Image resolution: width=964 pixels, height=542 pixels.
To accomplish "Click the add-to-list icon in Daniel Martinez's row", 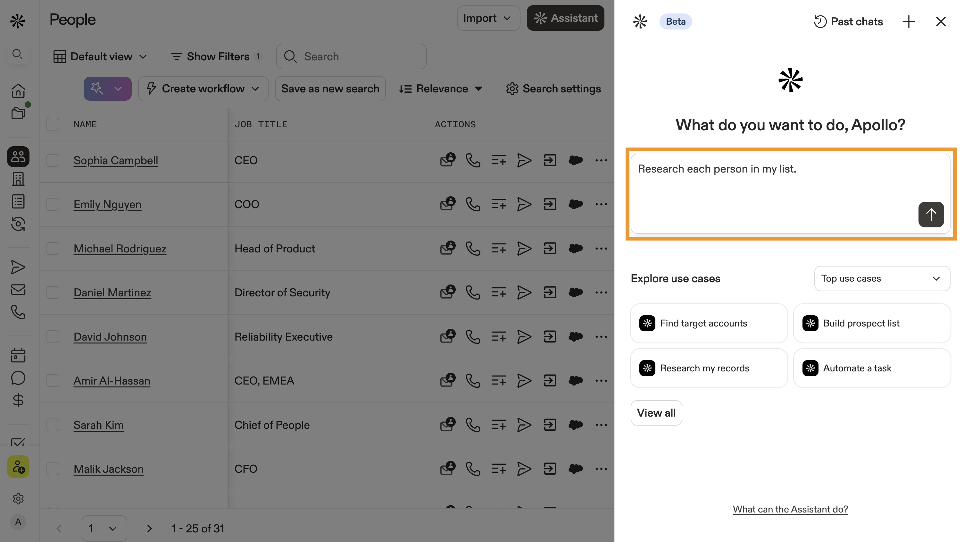I will point(498,292).
